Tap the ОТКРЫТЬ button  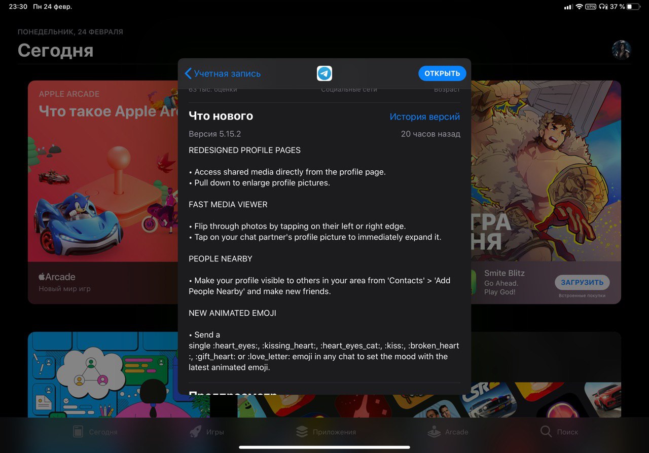442,73
